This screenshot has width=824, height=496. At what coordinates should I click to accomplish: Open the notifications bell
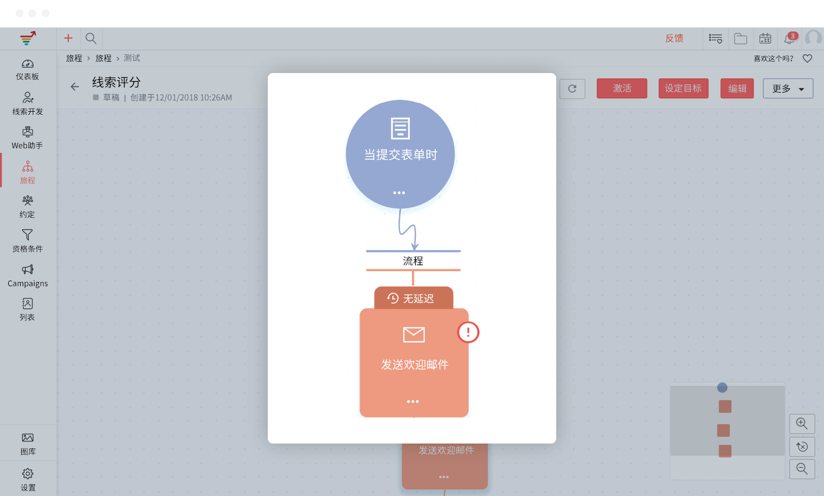(789, 39)
